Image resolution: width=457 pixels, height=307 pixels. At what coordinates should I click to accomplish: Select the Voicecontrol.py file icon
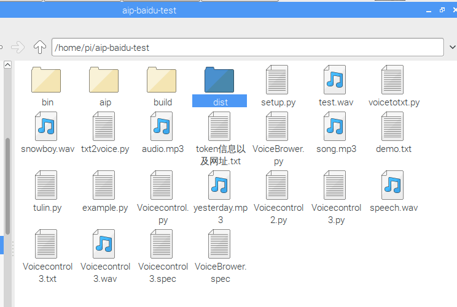point(162,185)
